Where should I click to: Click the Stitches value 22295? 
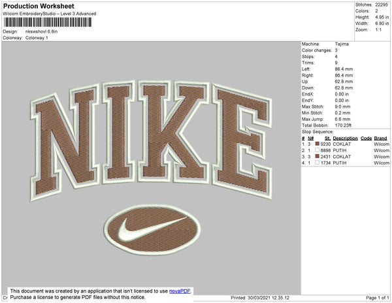pos(382,5)
